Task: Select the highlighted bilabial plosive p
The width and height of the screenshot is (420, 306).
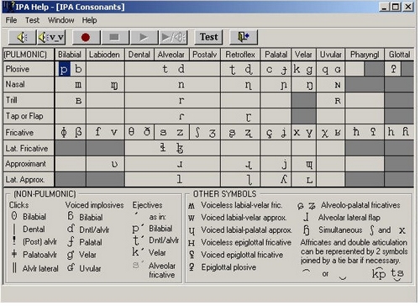Action: click(x=64, y=69)
